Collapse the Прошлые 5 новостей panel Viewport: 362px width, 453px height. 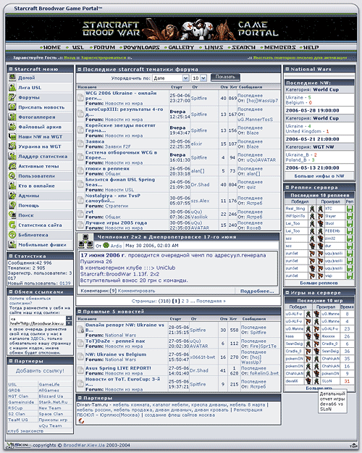click(80, 312)
